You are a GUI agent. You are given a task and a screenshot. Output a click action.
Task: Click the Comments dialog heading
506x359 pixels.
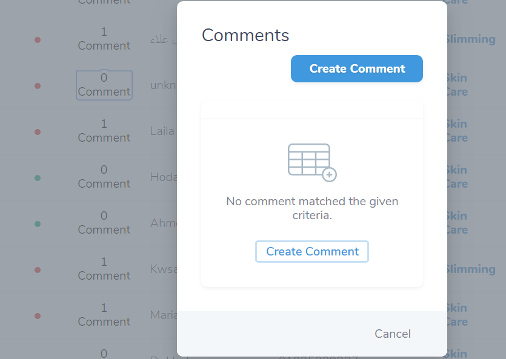245,35
